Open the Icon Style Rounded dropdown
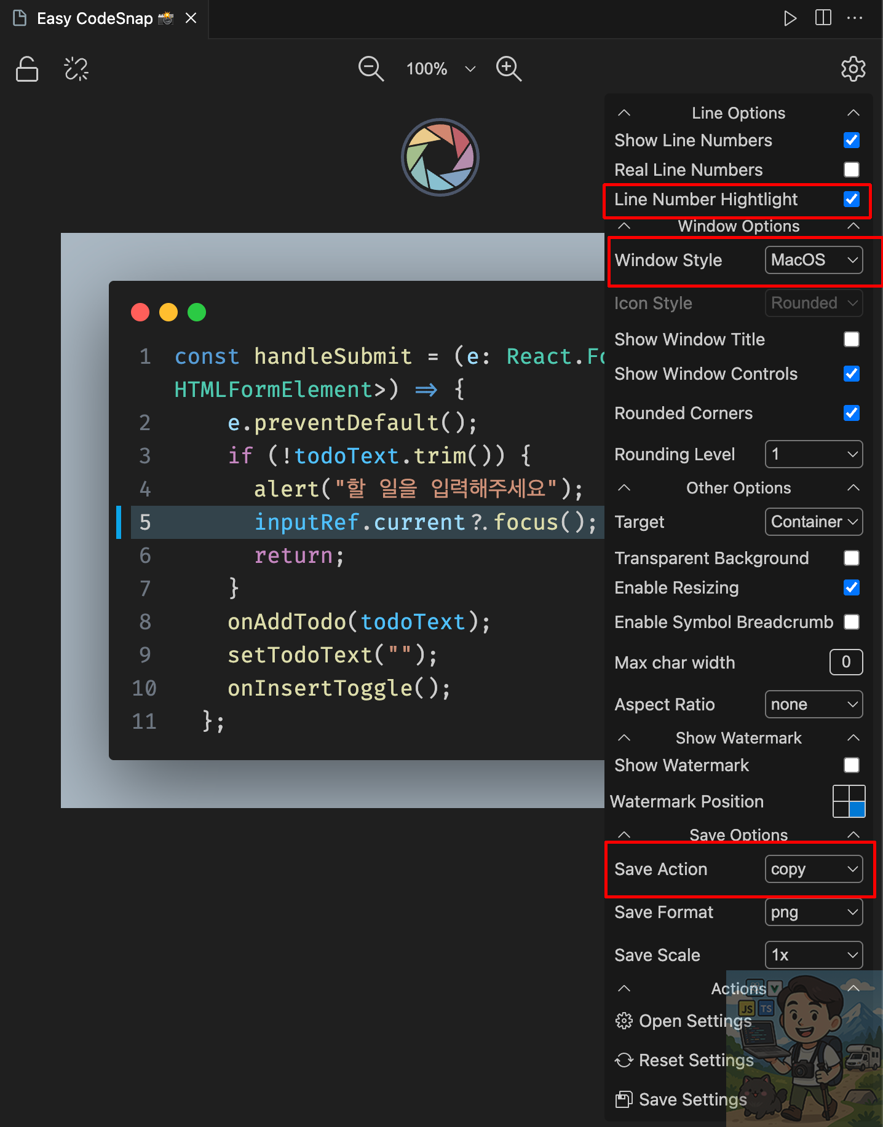Viewport: 883px width, 1127px height. [814, 303]
